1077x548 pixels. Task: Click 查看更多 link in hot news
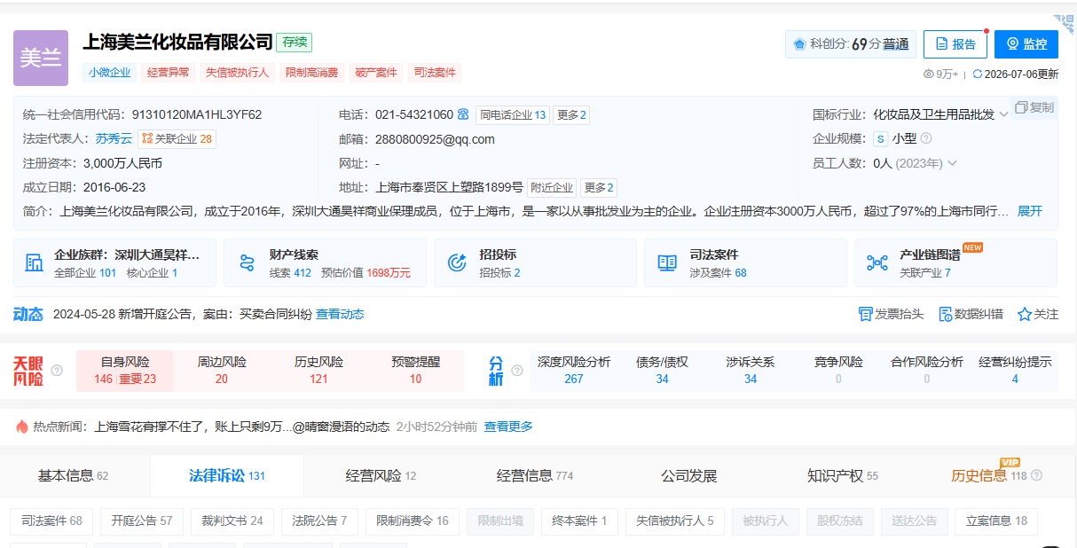[508, 427]
